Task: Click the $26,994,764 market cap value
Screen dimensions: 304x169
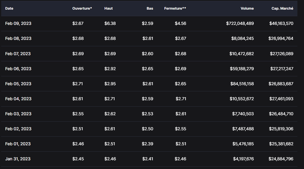Action: click(x=281, y=38)
